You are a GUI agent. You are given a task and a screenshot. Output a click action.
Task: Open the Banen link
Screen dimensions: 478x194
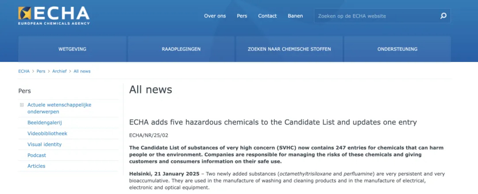pos(295,16)
